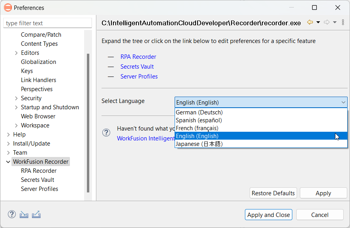
Task: Select Server Profiles tree child item
Action: [39, 189]
